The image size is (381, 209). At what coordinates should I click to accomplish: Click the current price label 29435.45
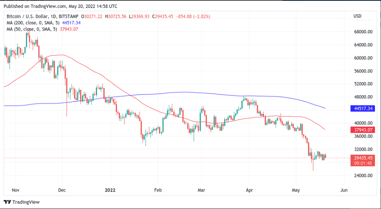coord(363,158)
